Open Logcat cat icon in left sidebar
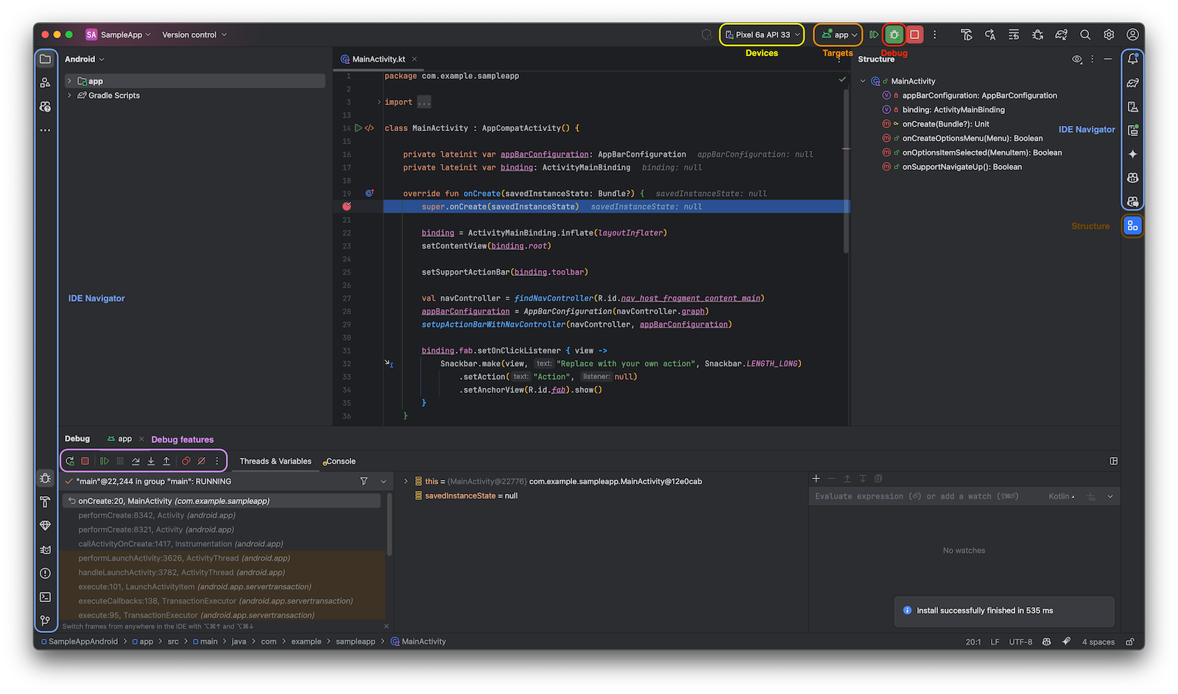The height and width of the screenshot is (694, 1178). 46,549
